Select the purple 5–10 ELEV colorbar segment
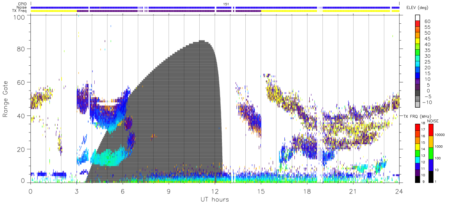The width and height of the screenshot is (449, 207). 417,82
